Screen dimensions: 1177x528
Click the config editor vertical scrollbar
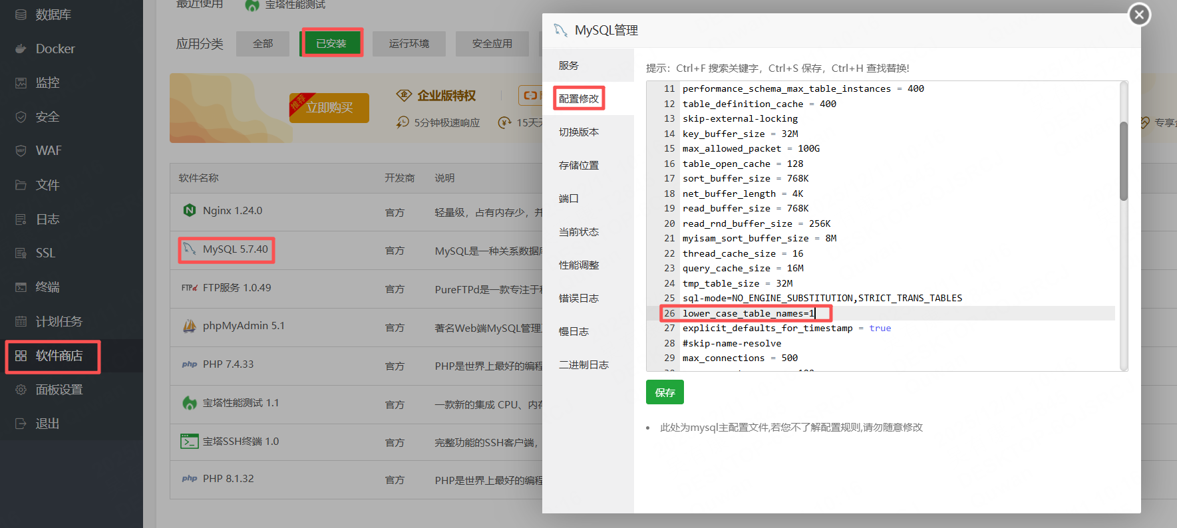(1124, 161)
